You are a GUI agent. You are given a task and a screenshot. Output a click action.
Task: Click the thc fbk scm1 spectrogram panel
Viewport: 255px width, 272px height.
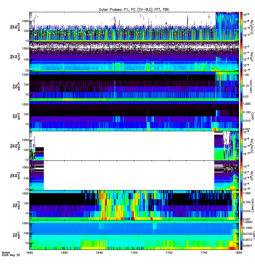[x=134, y=235]
